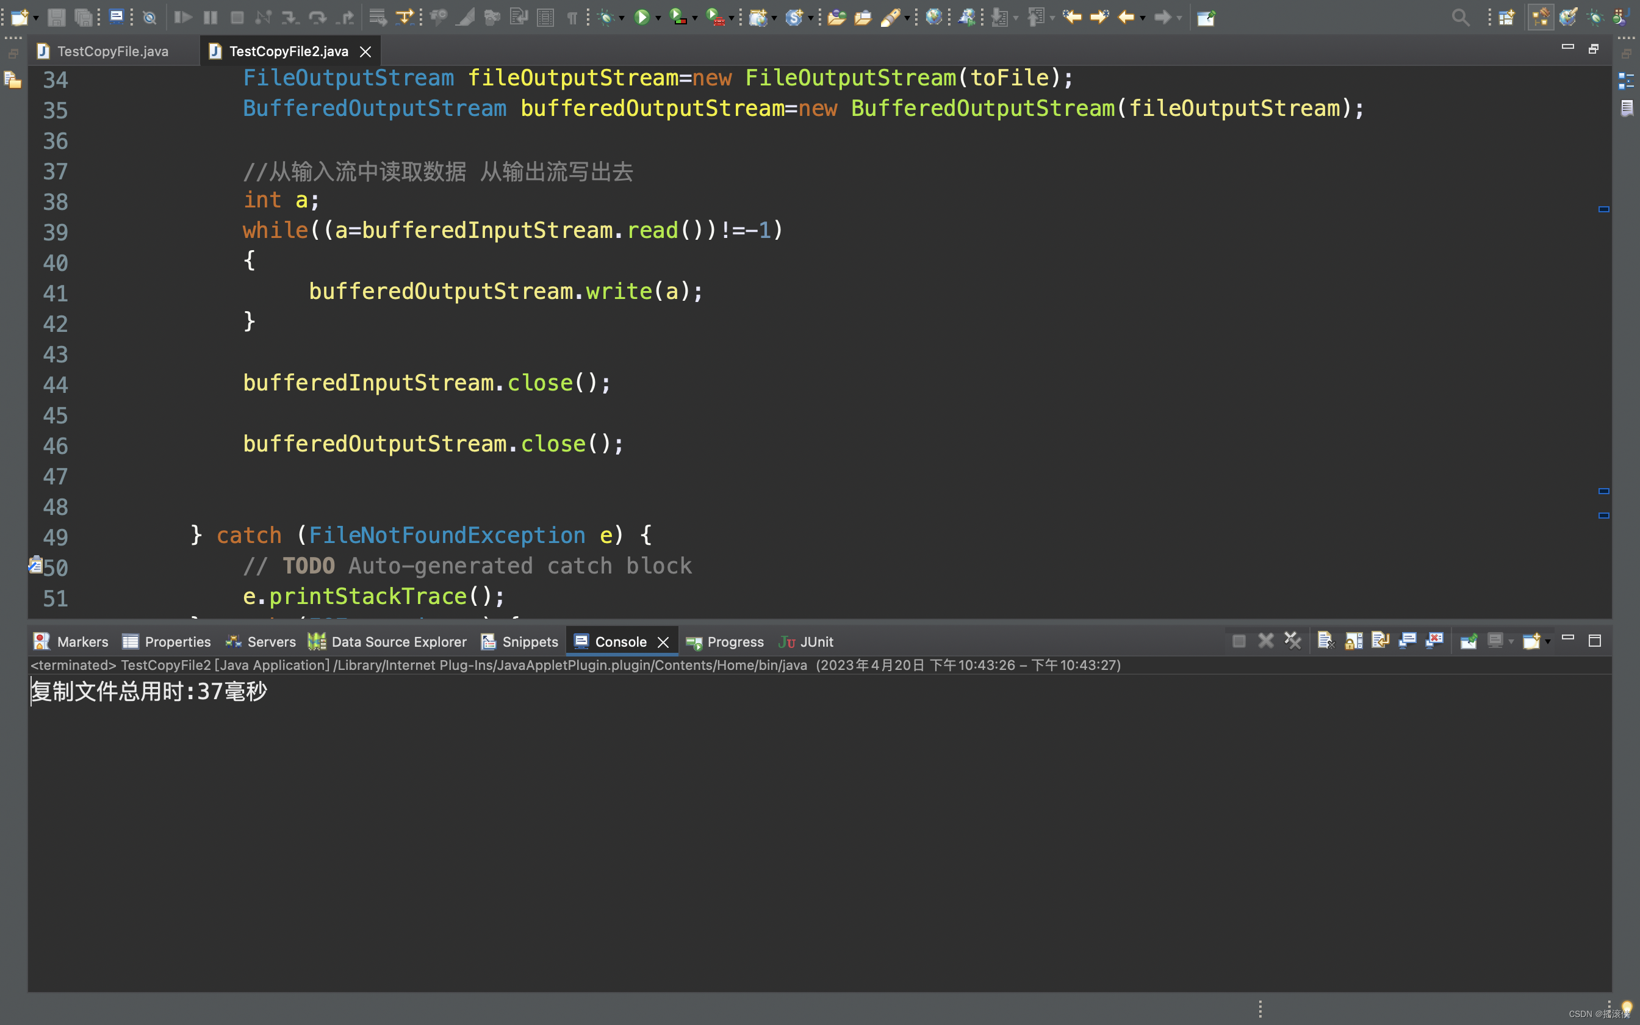This screenshot has height=1025, width=1640.
Task: Click the Pause execution button
Action: click(x=209, y=15)
